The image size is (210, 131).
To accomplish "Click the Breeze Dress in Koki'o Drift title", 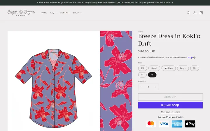I will (169, 40).
